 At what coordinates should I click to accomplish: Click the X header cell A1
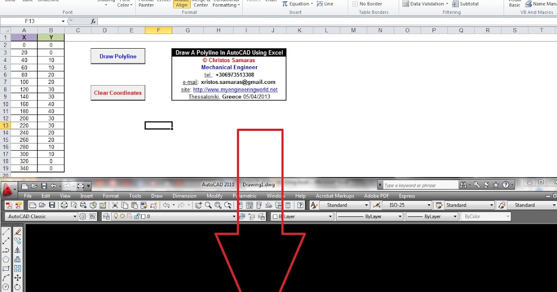24,38
